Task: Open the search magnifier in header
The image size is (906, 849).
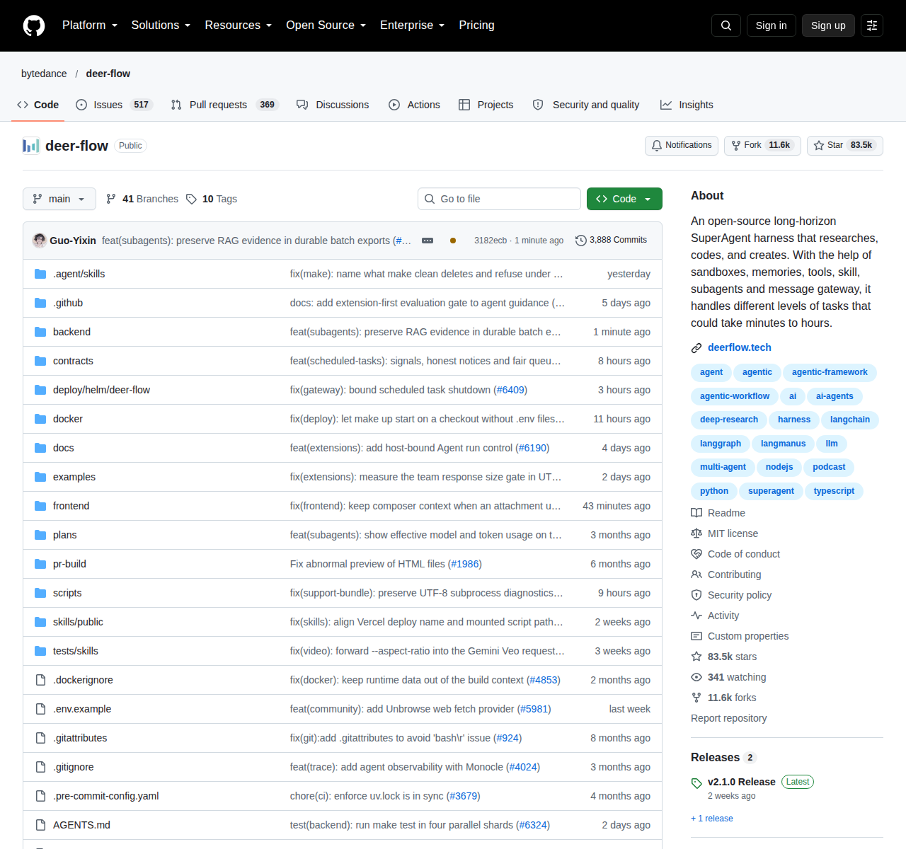Action: pyautogui.click(x=726, y=25)
